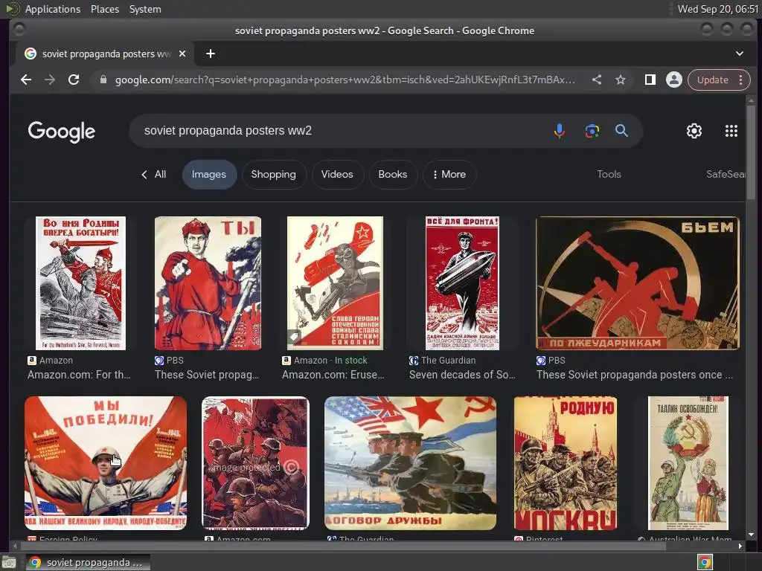
Task: Open the Places menu
Action: point(105,9)
